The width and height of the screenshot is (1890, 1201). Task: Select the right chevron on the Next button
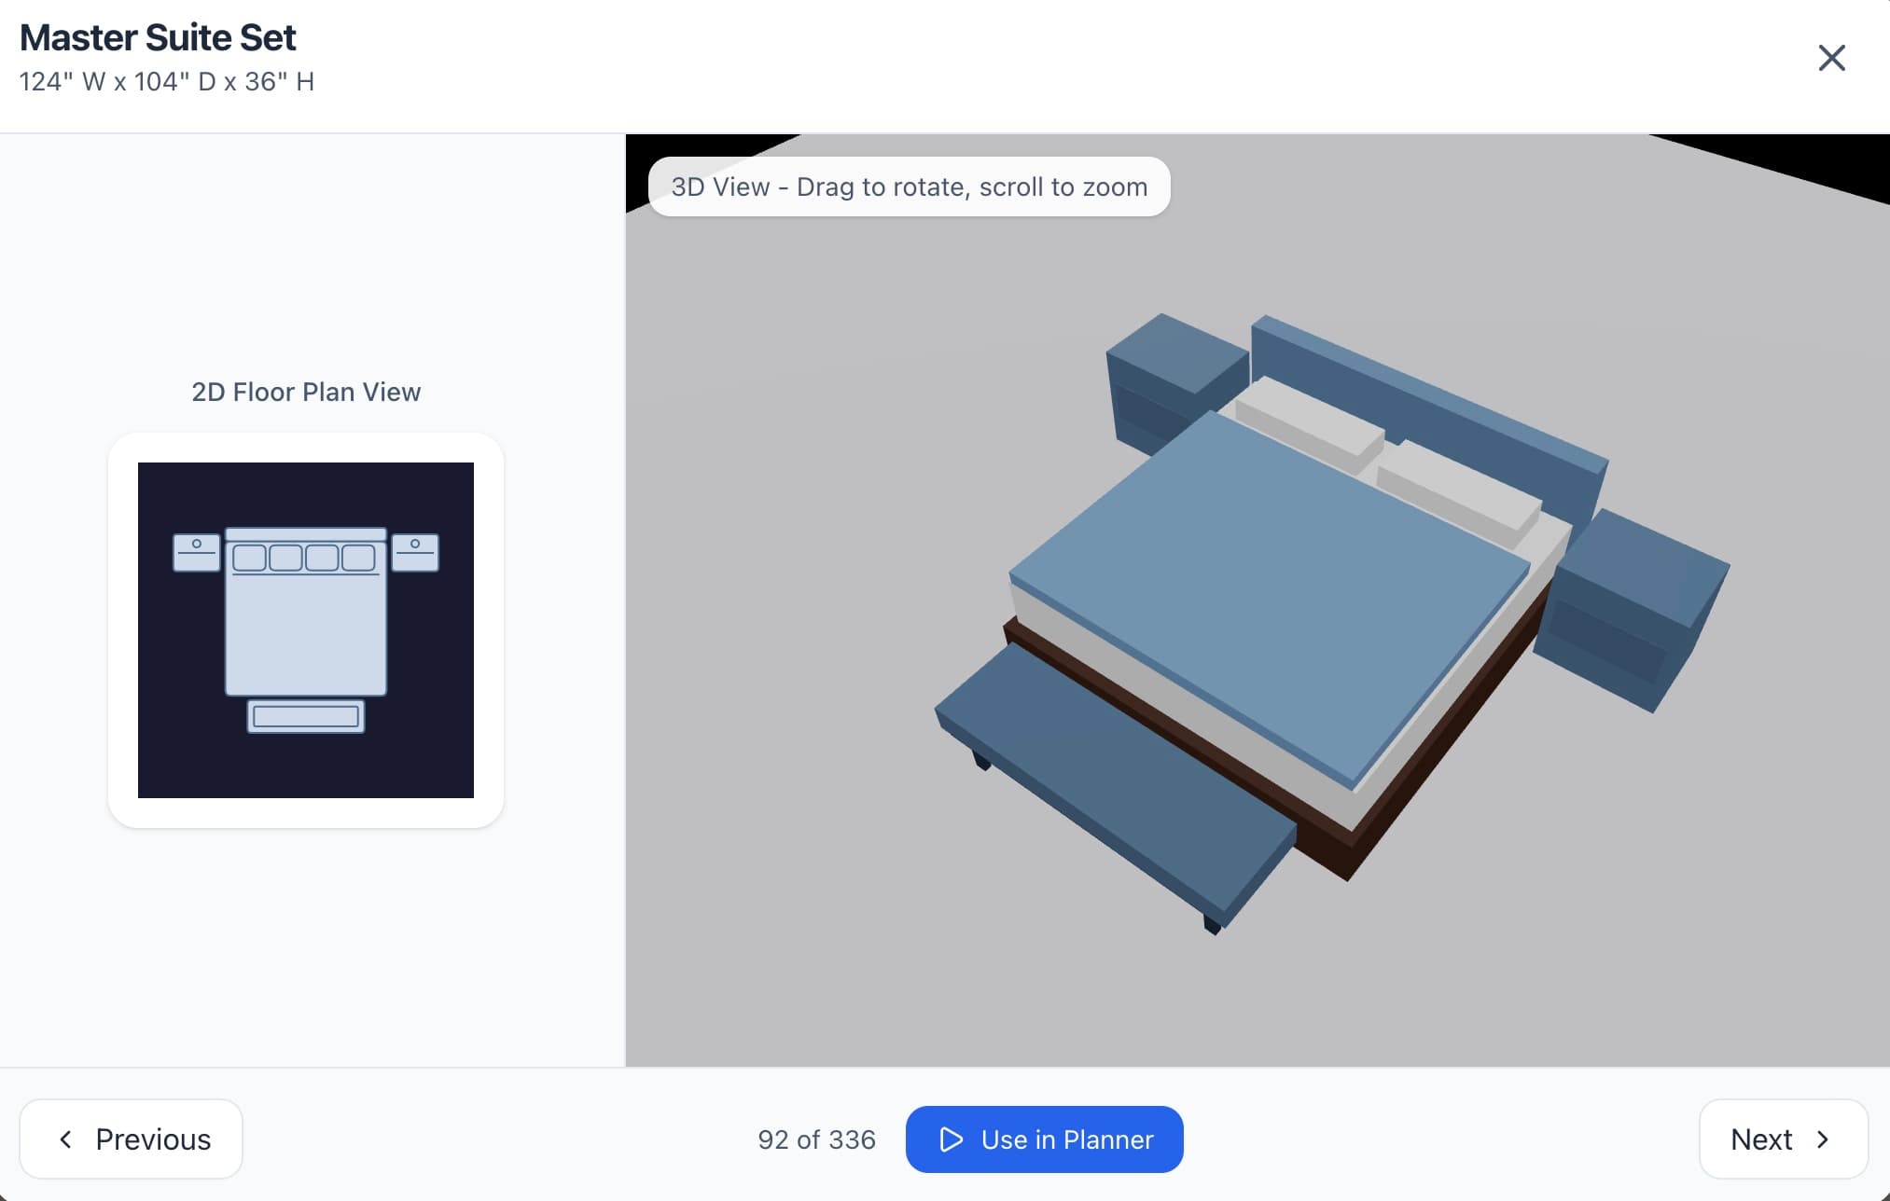1824,1139
